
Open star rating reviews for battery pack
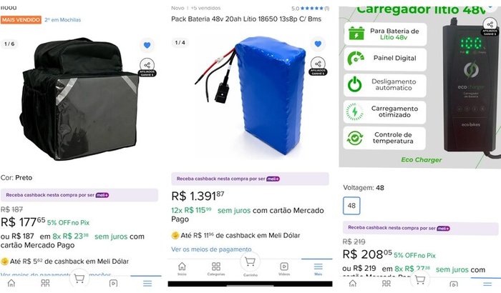coord(310,9)
